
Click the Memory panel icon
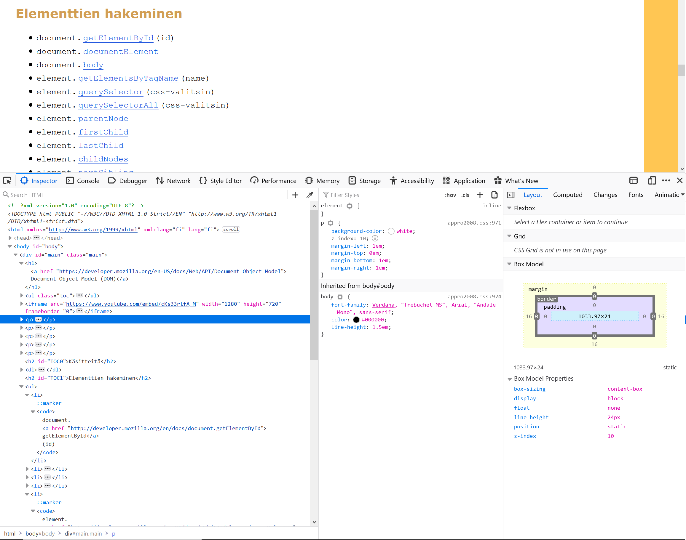click(309, 180)
